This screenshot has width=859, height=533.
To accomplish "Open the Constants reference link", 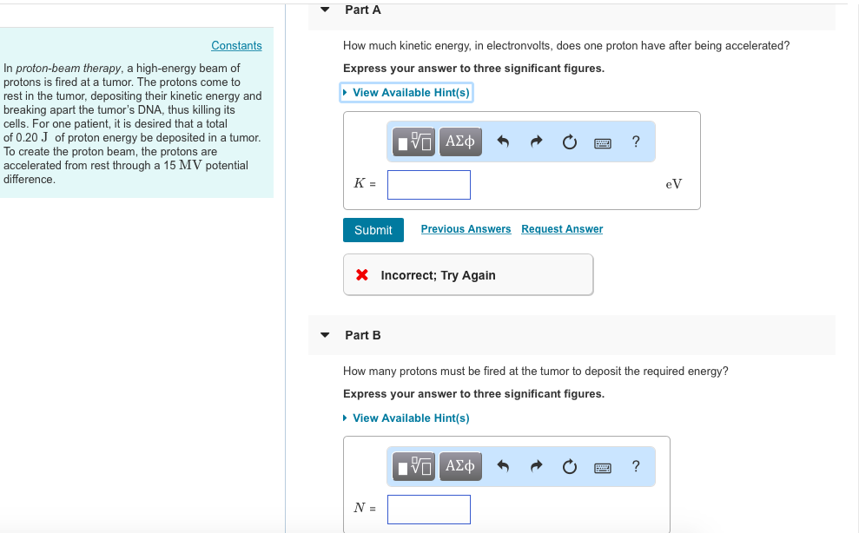I will click(236, 45).
